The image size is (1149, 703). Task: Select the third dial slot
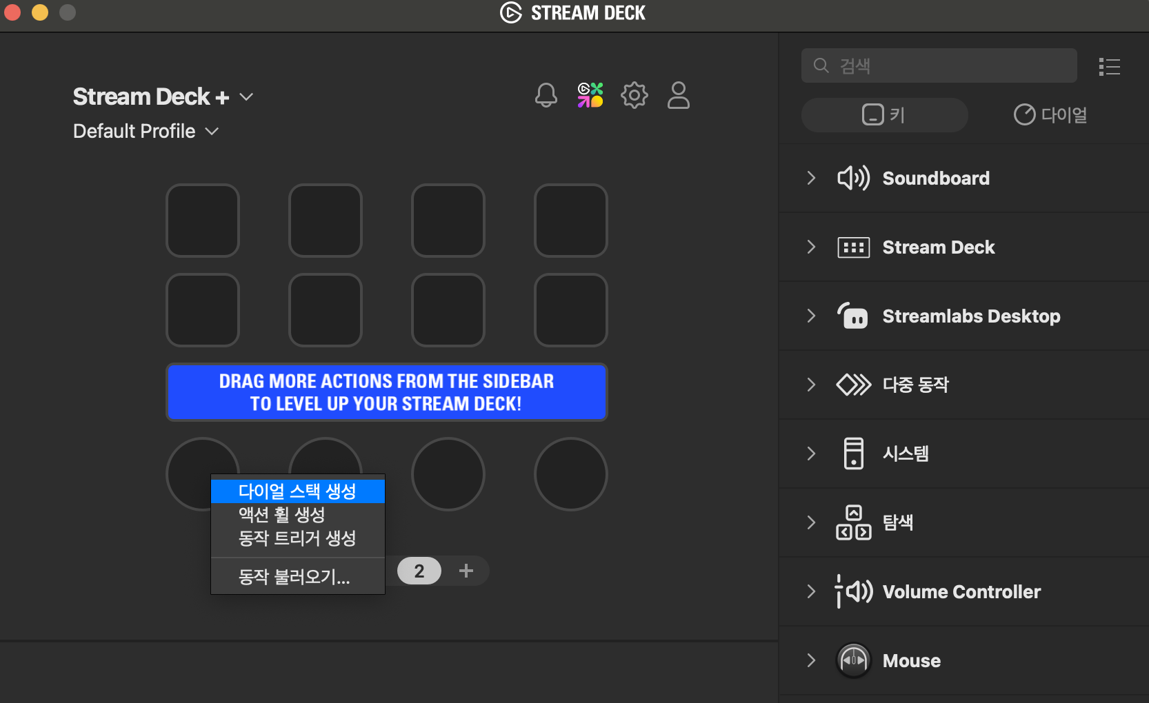[448, 474]
